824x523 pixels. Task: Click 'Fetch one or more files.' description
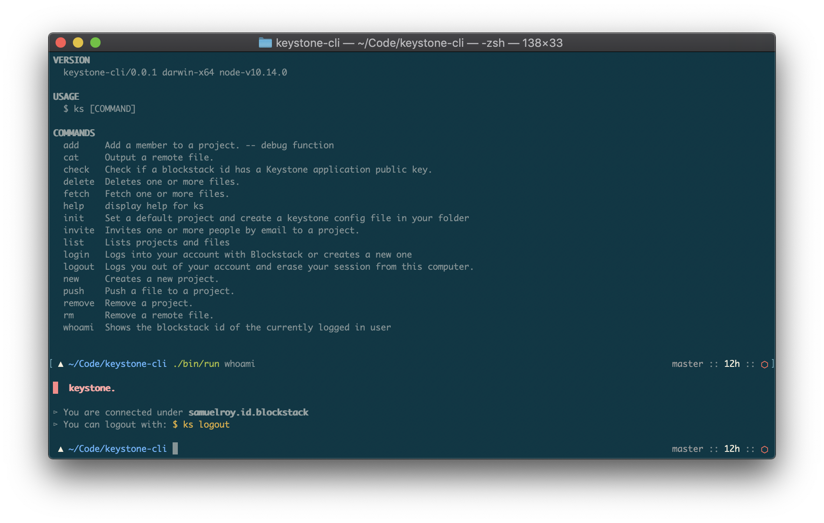tap(167, 194)
